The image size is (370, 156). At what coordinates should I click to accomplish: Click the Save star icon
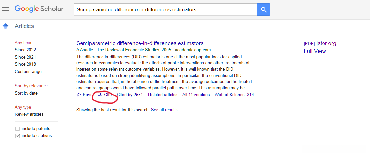tap(79, 95)
